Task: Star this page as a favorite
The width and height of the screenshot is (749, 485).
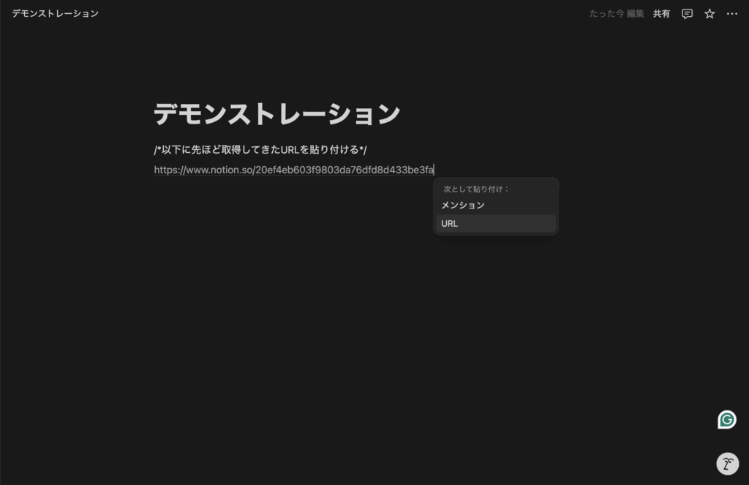Action: pyautogui.click(x=710, y=14)
